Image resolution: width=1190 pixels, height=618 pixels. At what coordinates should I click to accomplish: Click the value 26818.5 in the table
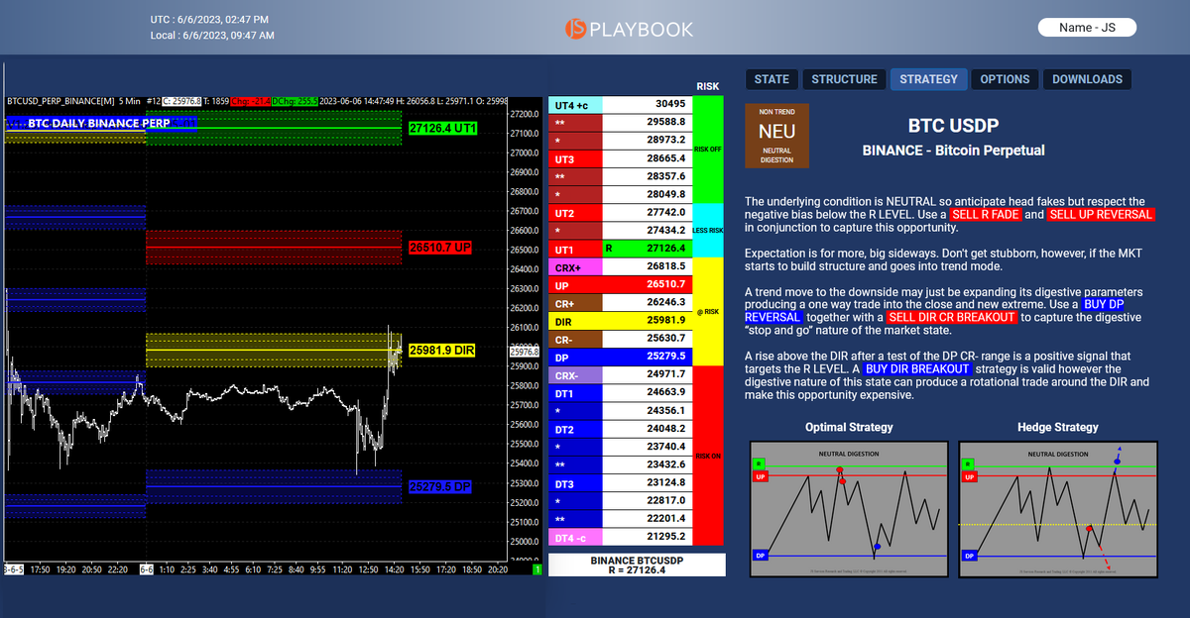(665, 266)
